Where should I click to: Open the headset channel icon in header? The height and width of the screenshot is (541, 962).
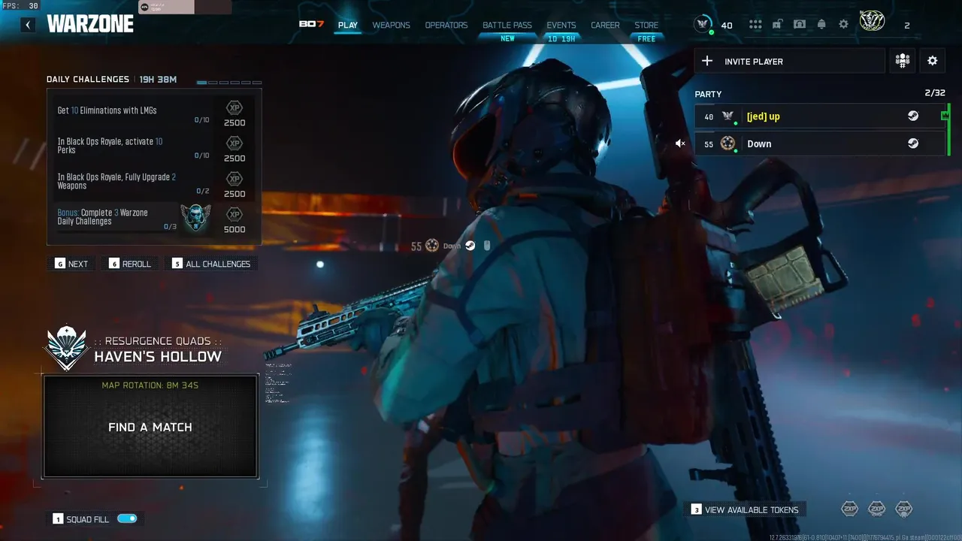(800, 25)
